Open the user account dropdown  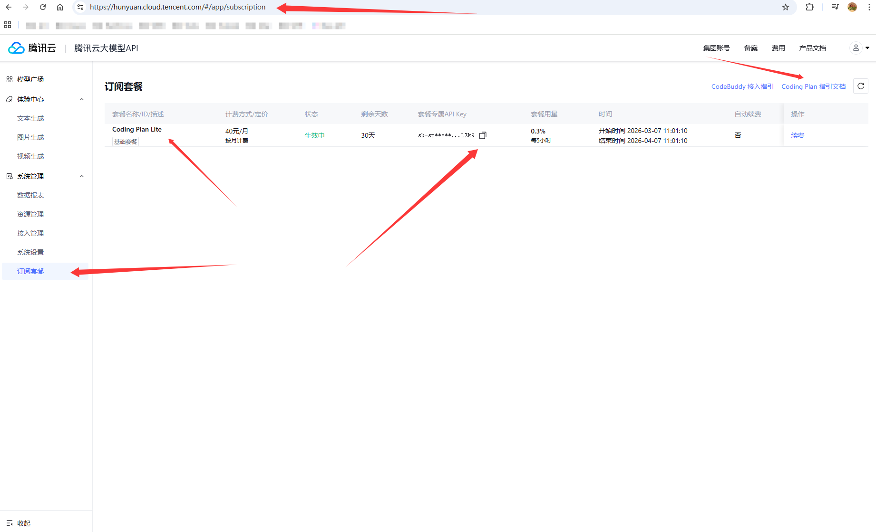coord(860,48)
